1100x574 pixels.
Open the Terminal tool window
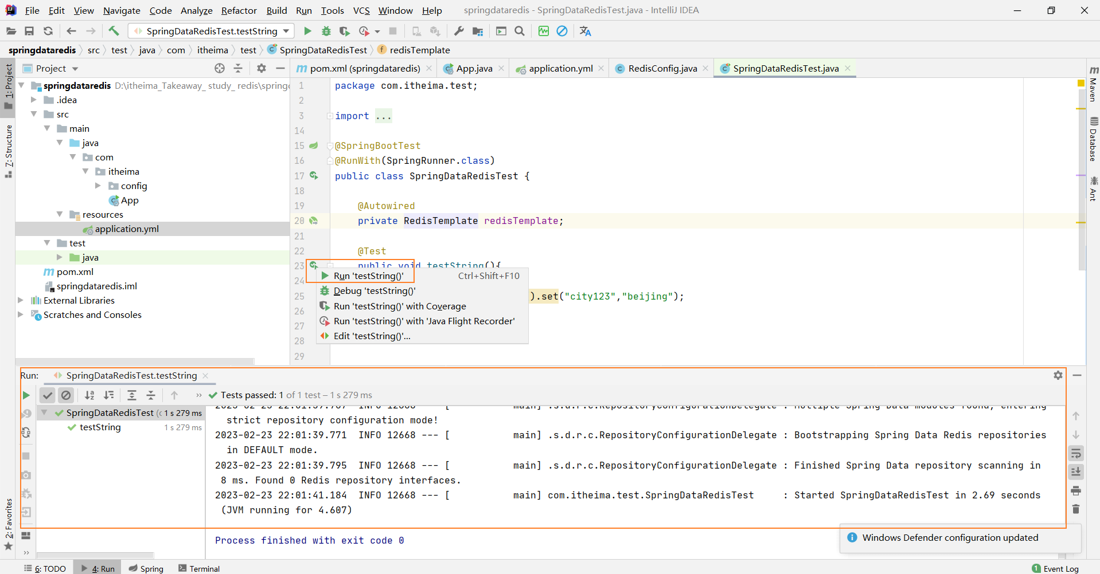click(199, 568)
